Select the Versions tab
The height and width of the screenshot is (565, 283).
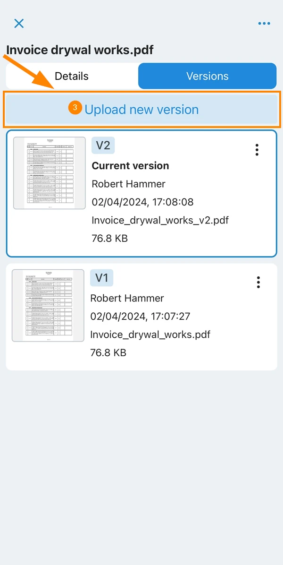(x=207, y=76)
